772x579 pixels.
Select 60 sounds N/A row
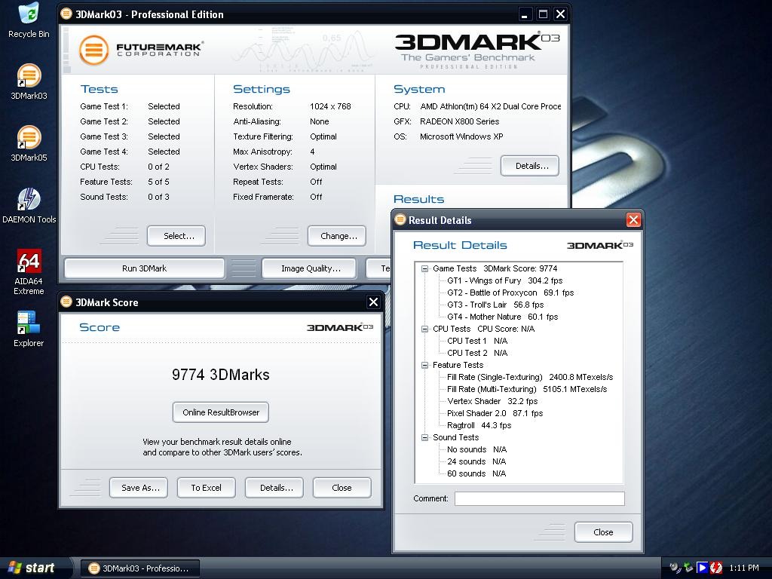click(476, 473)
